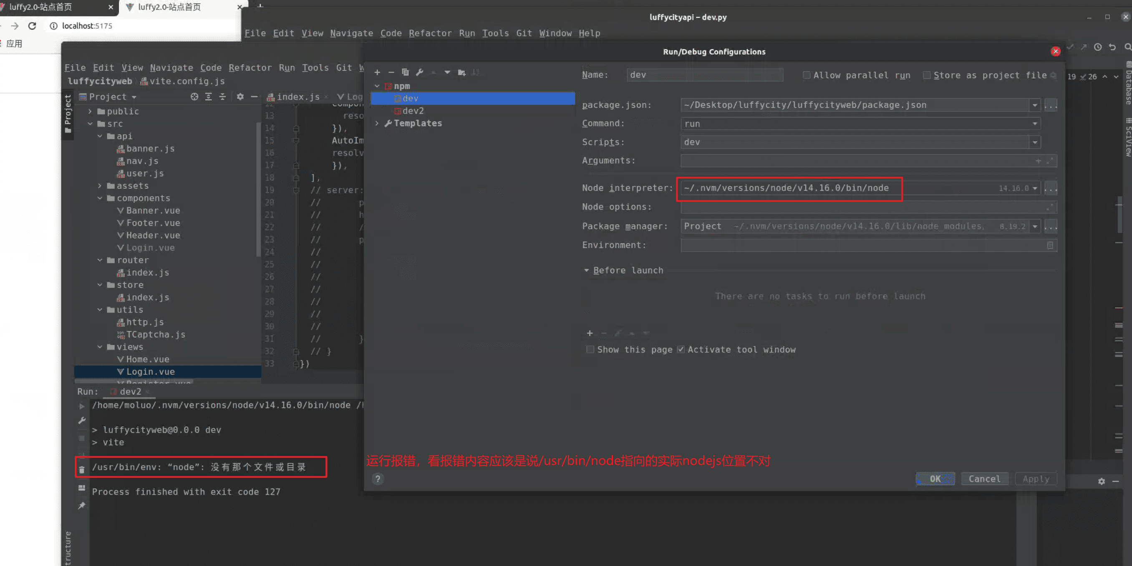Confirm dialog with OK button

(935, 479)
